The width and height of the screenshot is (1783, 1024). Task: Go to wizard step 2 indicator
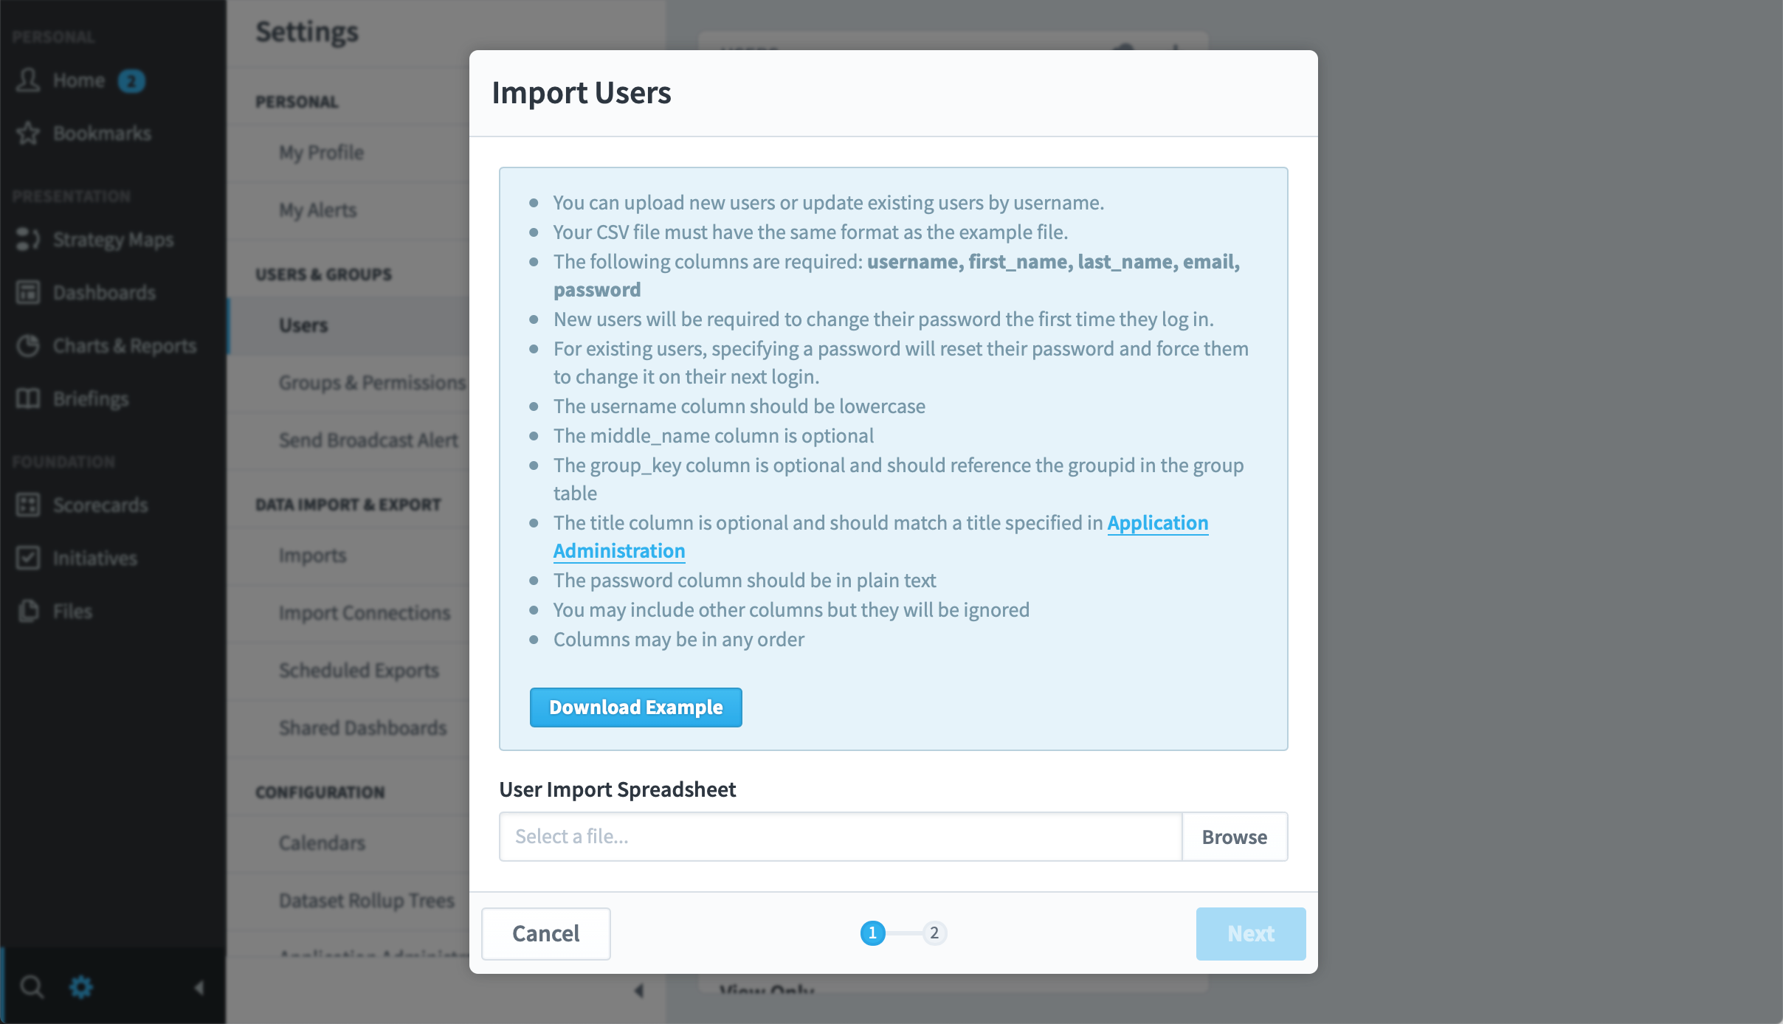coord(934,933)
